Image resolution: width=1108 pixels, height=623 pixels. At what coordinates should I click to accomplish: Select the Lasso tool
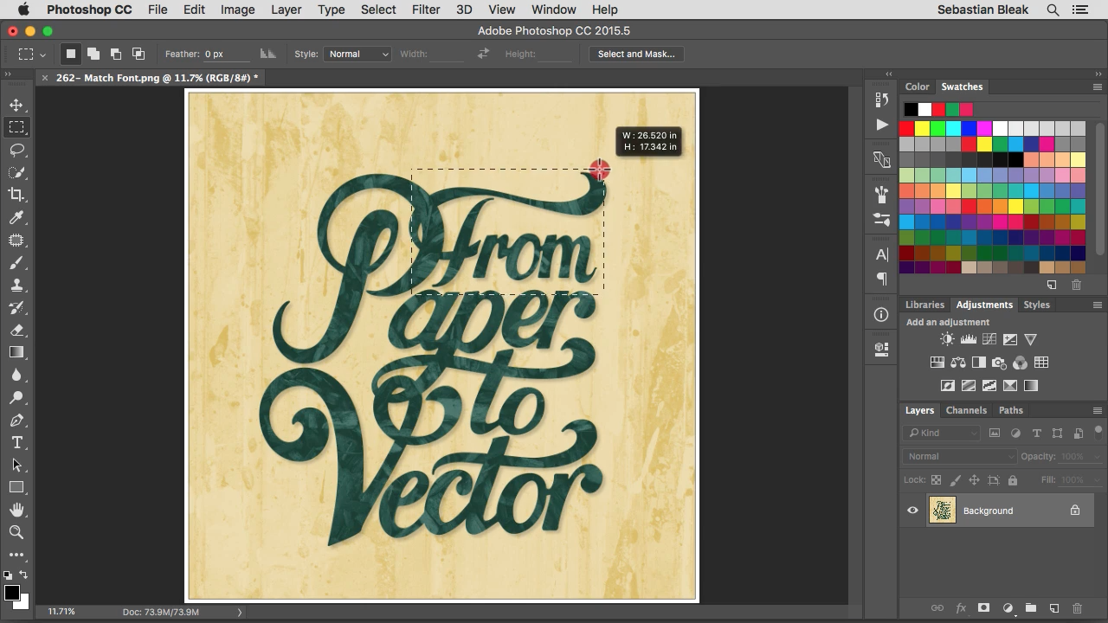pos(16,150)
